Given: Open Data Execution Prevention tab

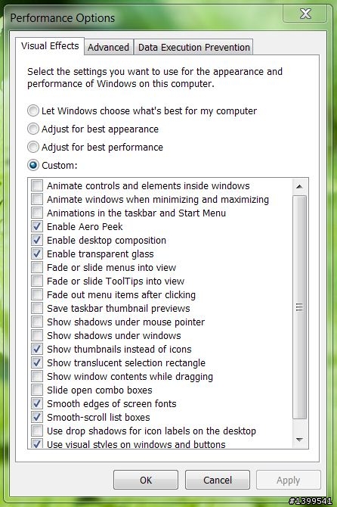Looking at the screenshot, I should (193, 47).
